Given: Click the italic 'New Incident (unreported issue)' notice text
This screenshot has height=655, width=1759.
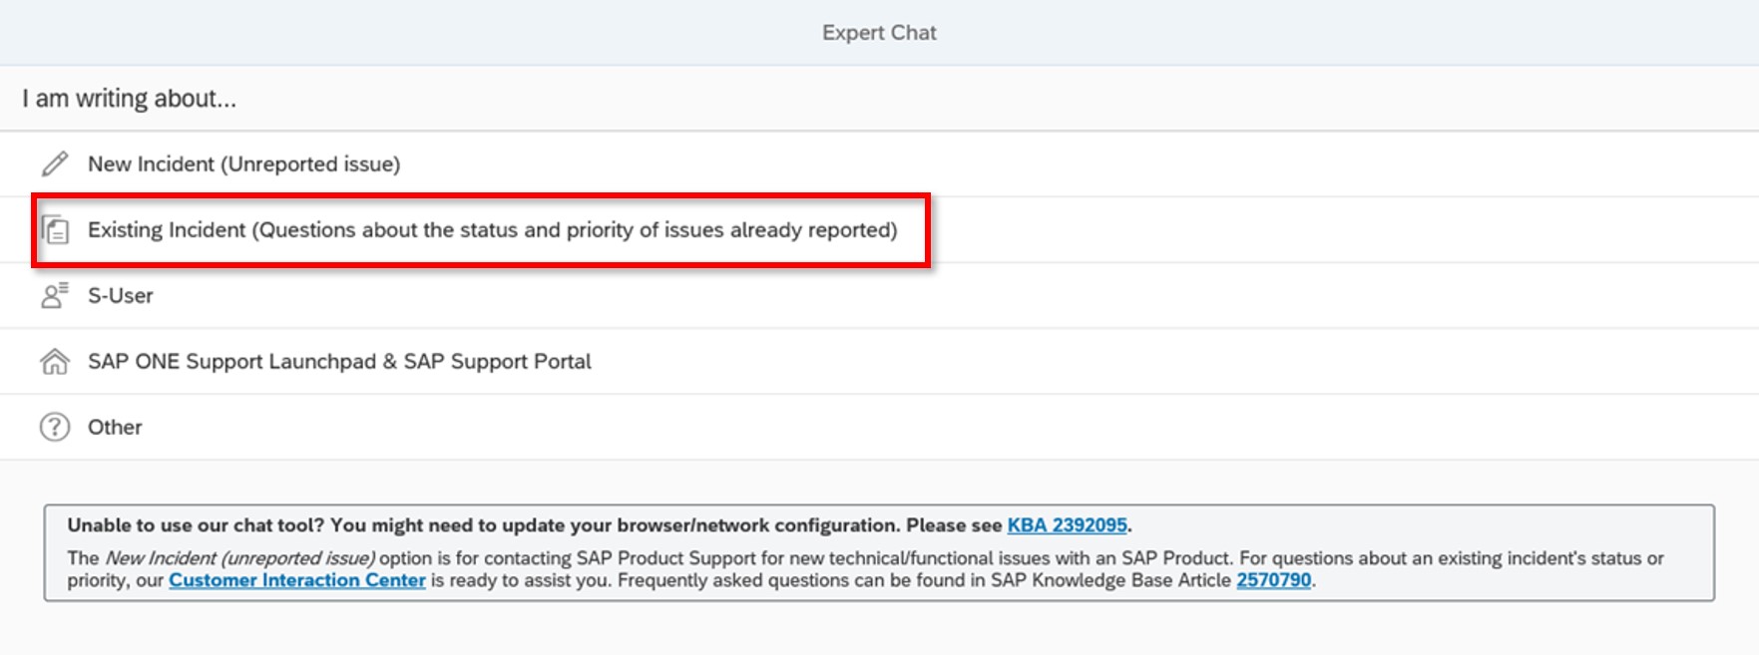Looking at the screenshot, I should tap(239, 558).
